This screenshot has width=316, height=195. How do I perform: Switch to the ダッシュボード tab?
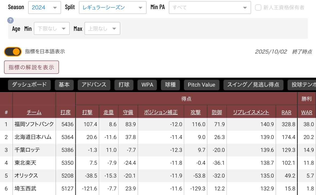click(x=29, y=85)
